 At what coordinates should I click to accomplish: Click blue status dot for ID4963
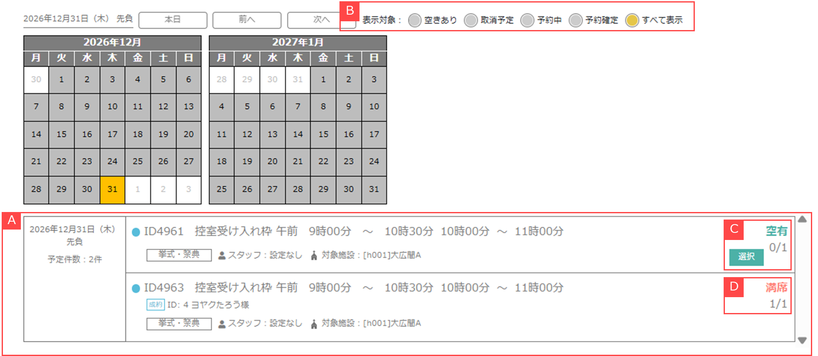point(136,288)
